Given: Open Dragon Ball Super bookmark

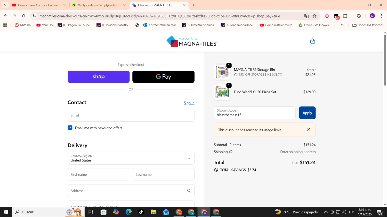Looking at the screenshot, I should [75, 25].
